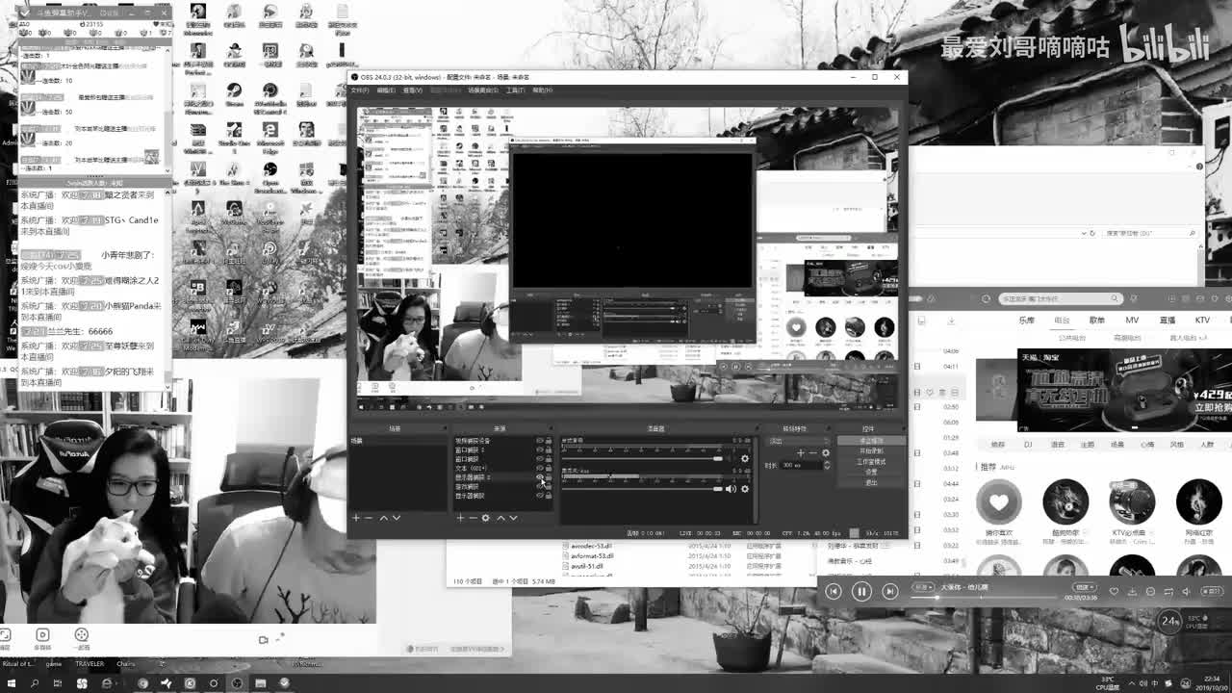This screenshot has height=693, width=1232.
Task: Mute the lower mixer channel speaker
Action: [x=731, y=489]
